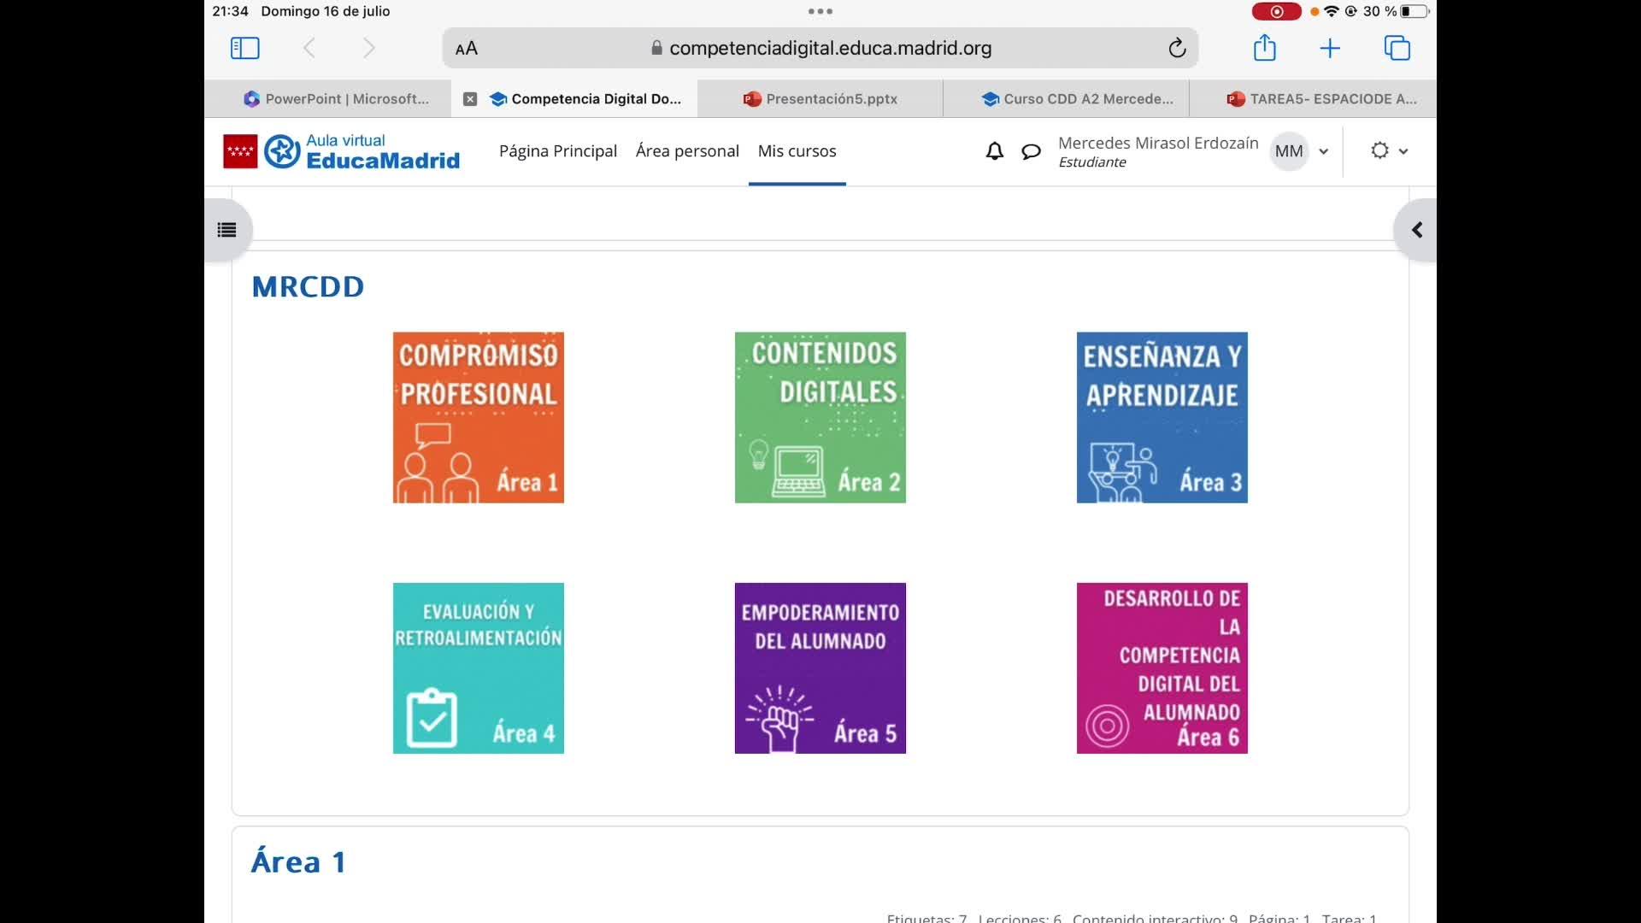Screen dimensions: 1641x923
Task: Open course index list drawer
Action: 226,230
